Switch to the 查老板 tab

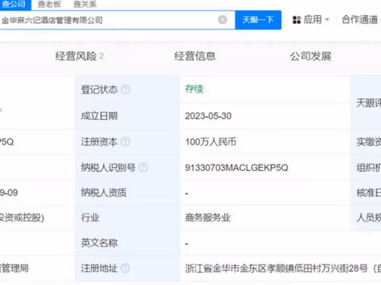click(50, 4)
